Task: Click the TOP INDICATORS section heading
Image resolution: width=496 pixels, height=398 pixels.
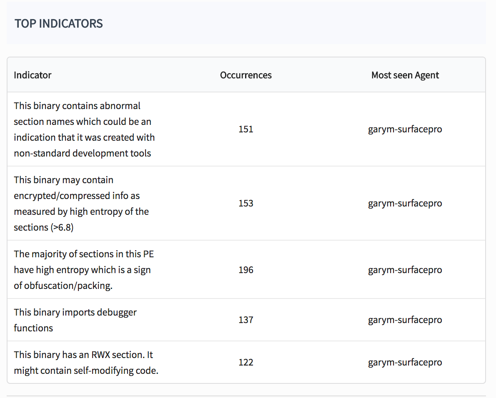Action: 59,23
